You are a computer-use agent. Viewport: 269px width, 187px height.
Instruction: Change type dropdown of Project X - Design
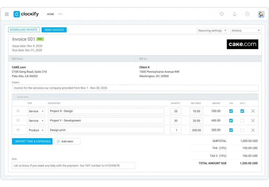coord(36,111)
